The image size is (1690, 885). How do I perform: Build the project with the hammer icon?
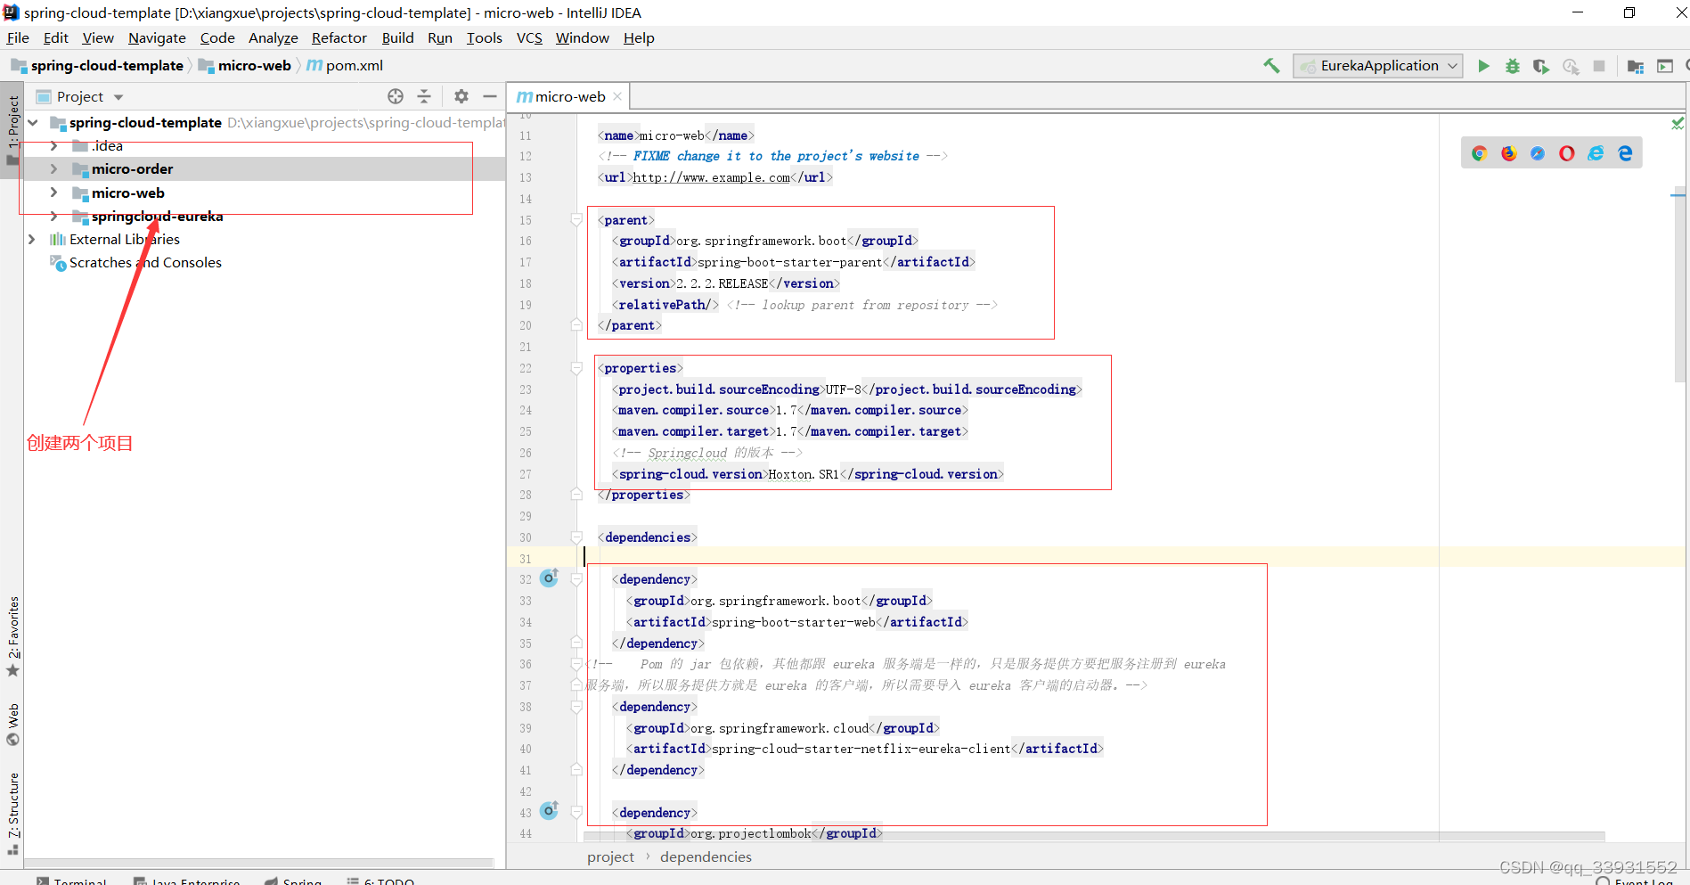(x=1271, y=66)
